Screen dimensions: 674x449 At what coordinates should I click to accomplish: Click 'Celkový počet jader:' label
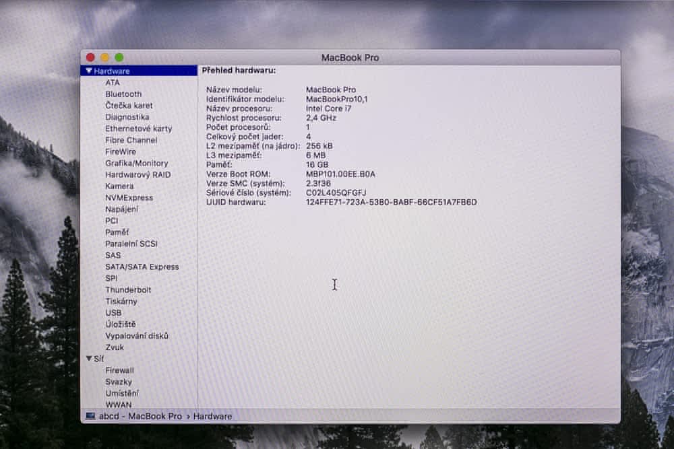tap(245, 137)
